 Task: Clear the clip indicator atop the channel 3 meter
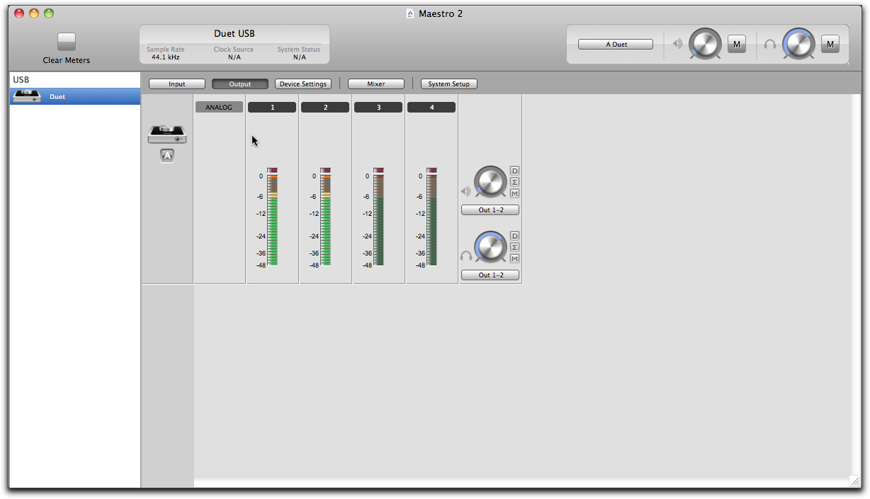click(378, 171)
